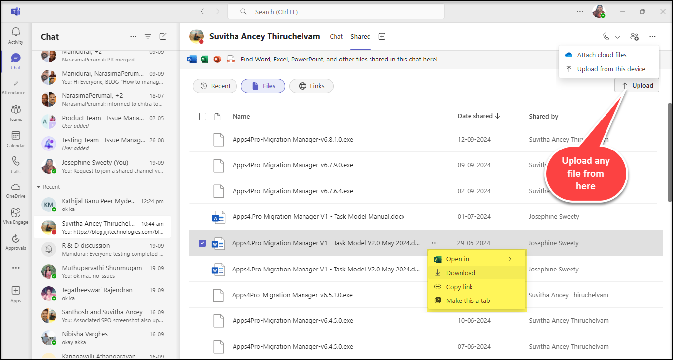Go to Calls in left rail
673x360 pixels.
coord(16,165)
